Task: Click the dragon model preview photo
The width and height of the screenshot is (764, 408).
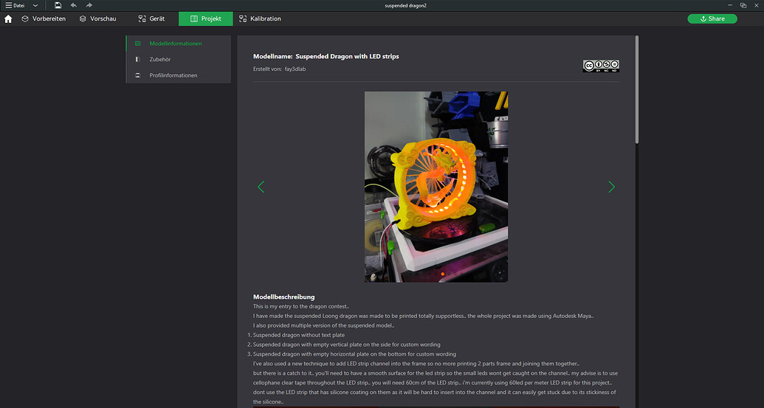Action: (x=436, y=187)
